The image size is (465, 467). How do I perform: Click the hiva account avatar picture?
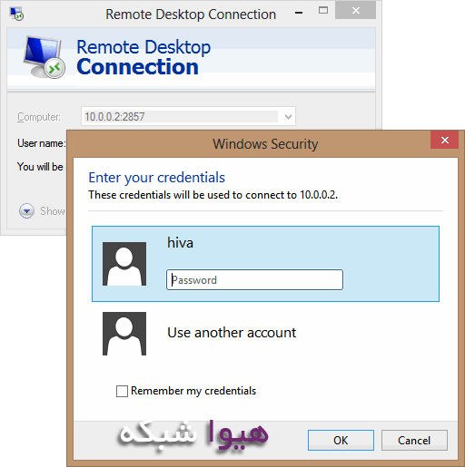[124, 264]
